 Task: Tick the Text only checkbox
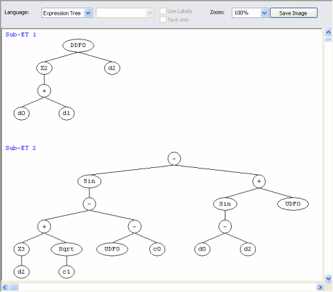point(163,19)
